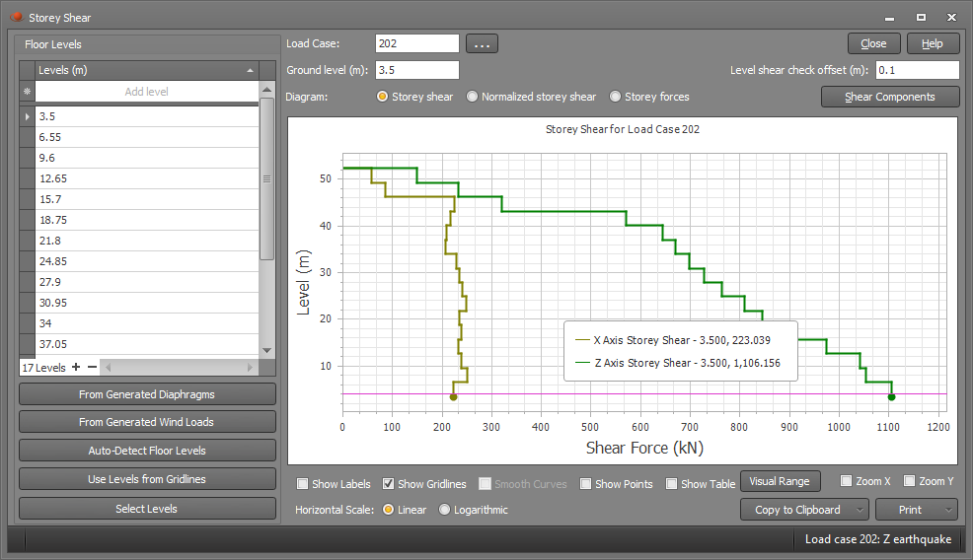The image size is (973, 560).
Task: Select level row 21.8
Action: tap(146, 241)
